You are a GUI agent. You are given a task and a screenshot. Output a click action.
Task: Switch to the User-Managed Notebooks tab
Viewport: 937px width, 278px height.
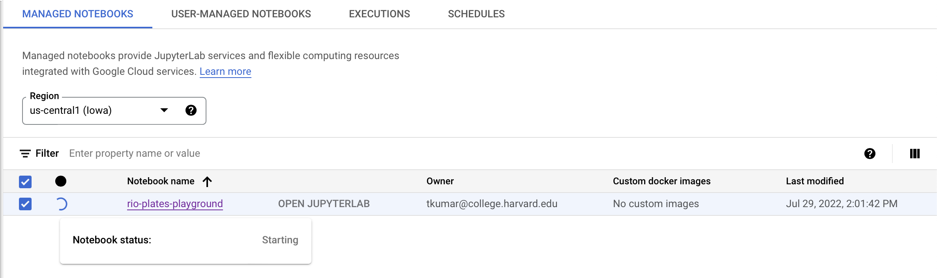(x=241, y=14)
